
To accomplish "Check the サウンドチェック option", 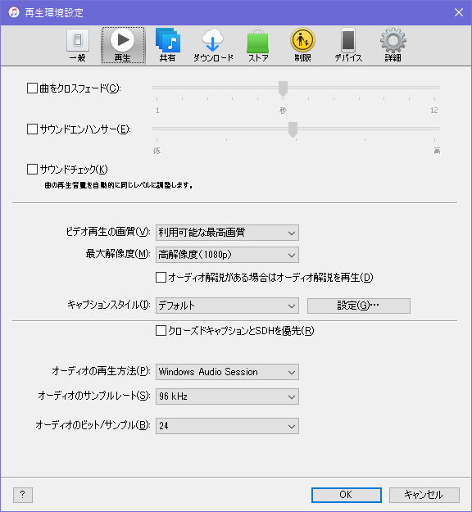I will 32,169.
